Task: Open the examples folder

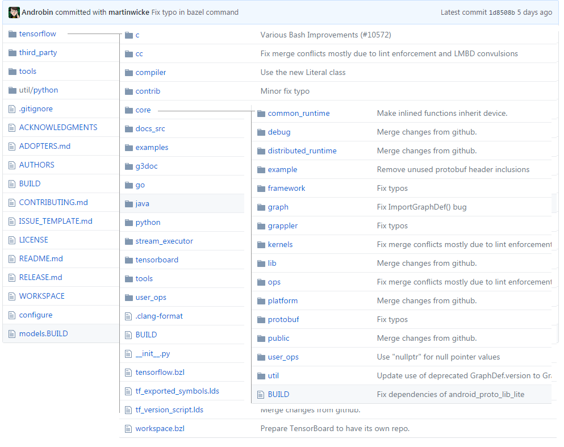Action: pos(152,148)
